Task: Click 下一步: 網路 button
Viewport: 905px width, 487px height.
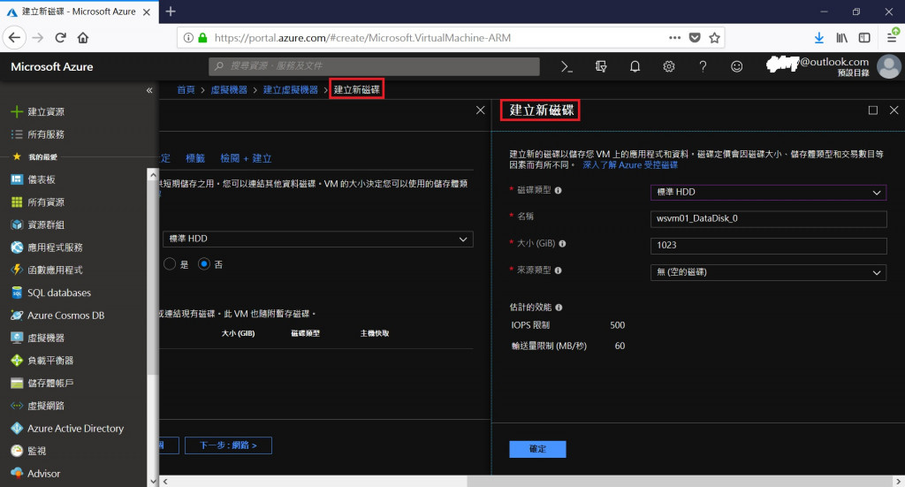Action: [228, 445]
